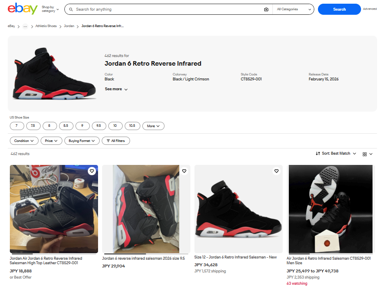Filter by US shoe size 9.5
This screenshot has width=384, height=288.
(99, 126)
